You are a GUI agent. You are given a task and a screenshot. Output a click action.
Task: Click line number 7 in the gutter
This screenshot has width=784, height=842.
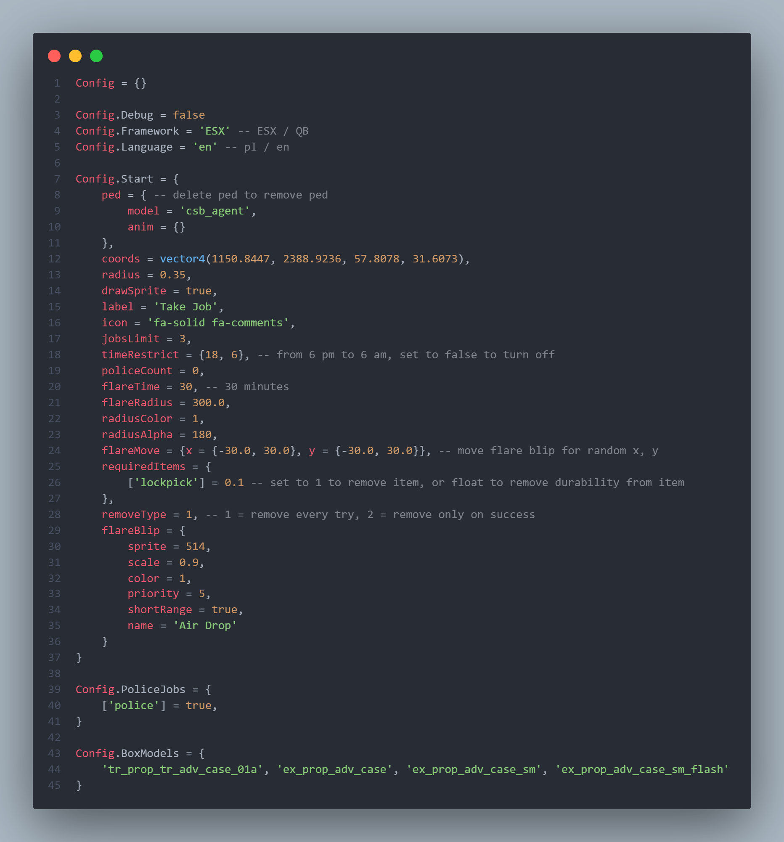click(x=57, y=179)
